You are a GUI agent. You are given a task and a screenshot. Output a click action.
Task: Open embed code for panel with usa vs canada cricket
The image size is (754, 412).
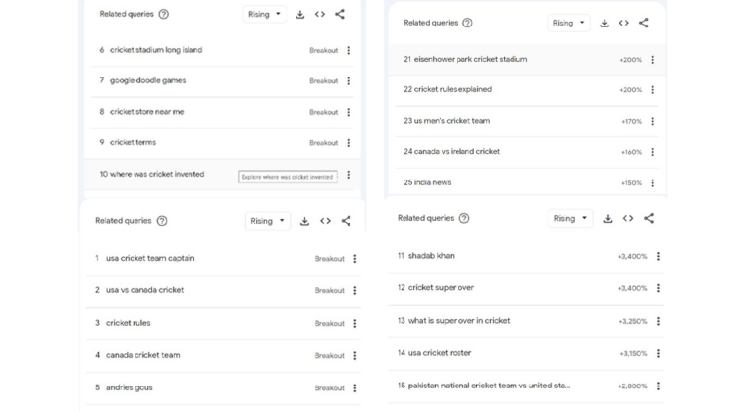click(325, 221)
